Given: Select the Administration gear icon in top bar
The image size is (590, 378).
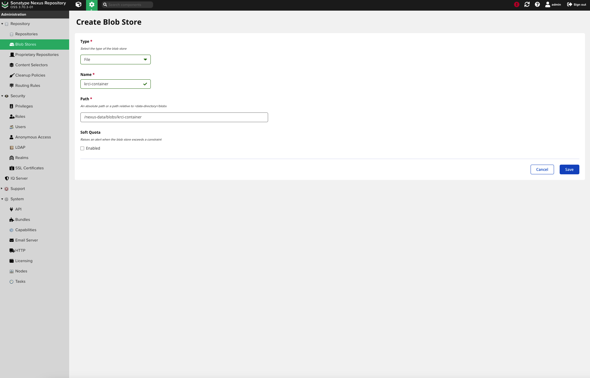Looking at the screenshot, I should pyautogui.click(x=92, y=5).
